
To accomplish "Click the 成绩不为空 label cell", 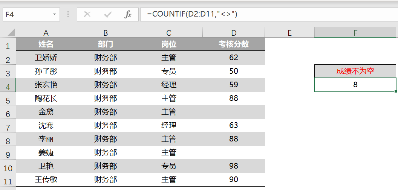I will pyautogui.click(x=355, y=71).
